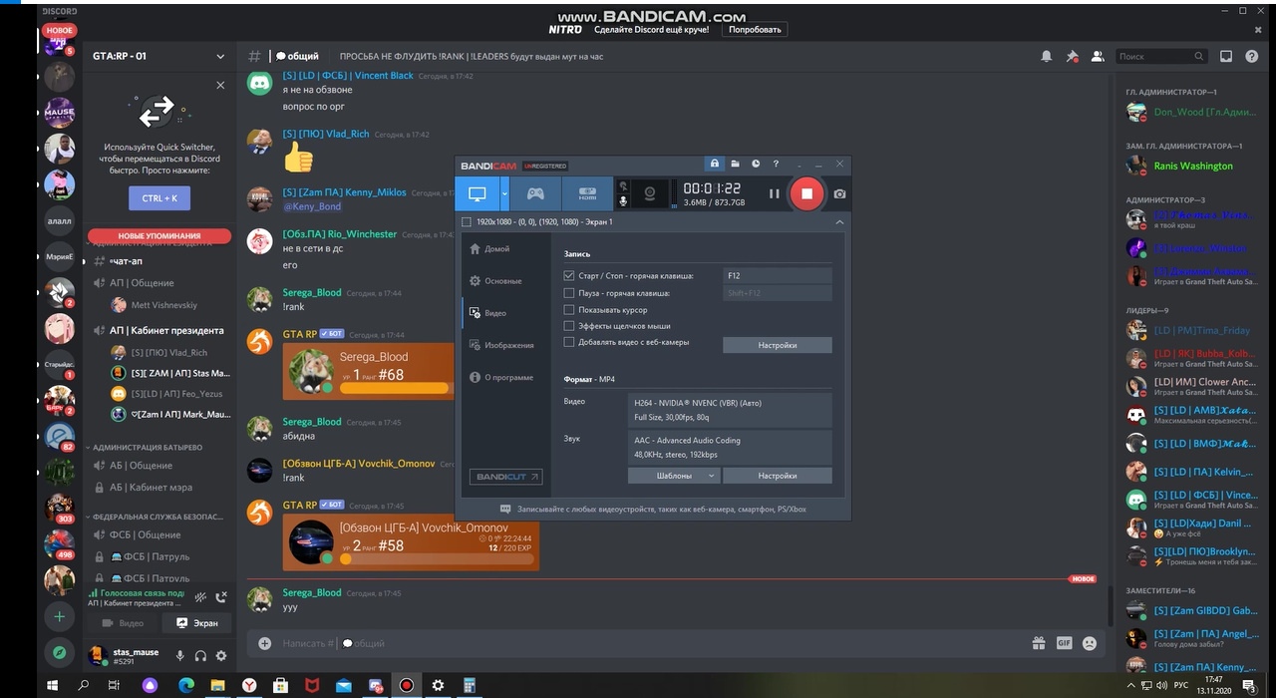Click НОВЫЕ УПОМИНАНИЯ pill
Screen dimensions: 1276x698
[159, 236]
